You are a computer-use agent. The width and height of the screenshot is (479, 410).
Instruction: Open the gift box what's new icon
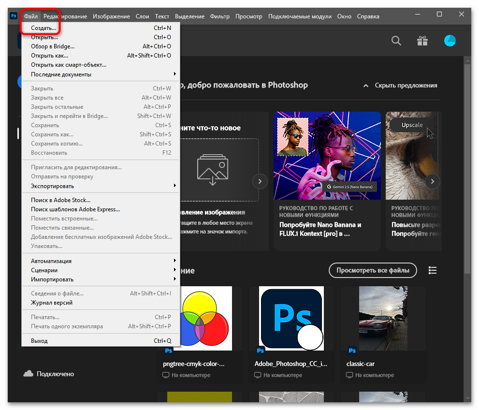coord(422,41)
